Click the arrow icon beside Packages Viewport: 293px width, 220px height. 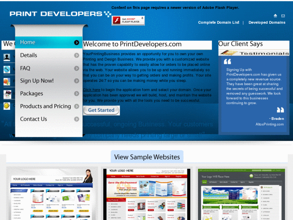(x=77, y=93)
